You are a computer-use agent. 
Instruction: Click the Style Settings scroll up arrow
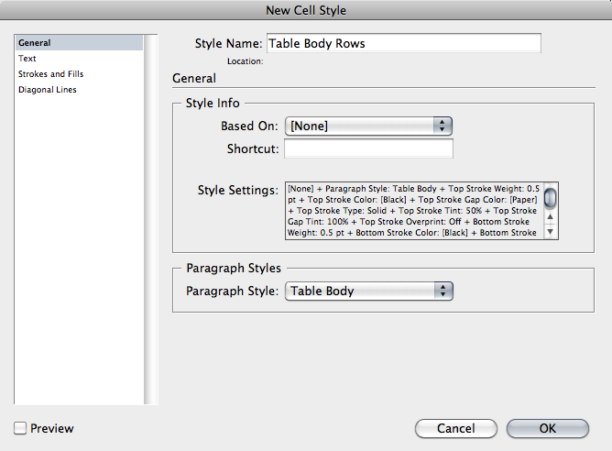click(x=551, y=216)
